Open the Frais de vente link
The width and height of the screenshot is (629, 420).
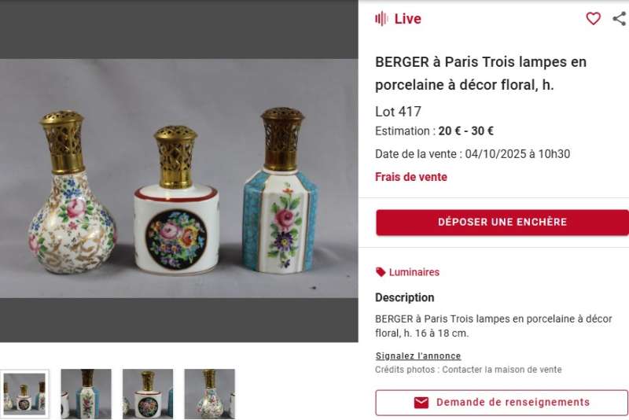pos(411,177)
